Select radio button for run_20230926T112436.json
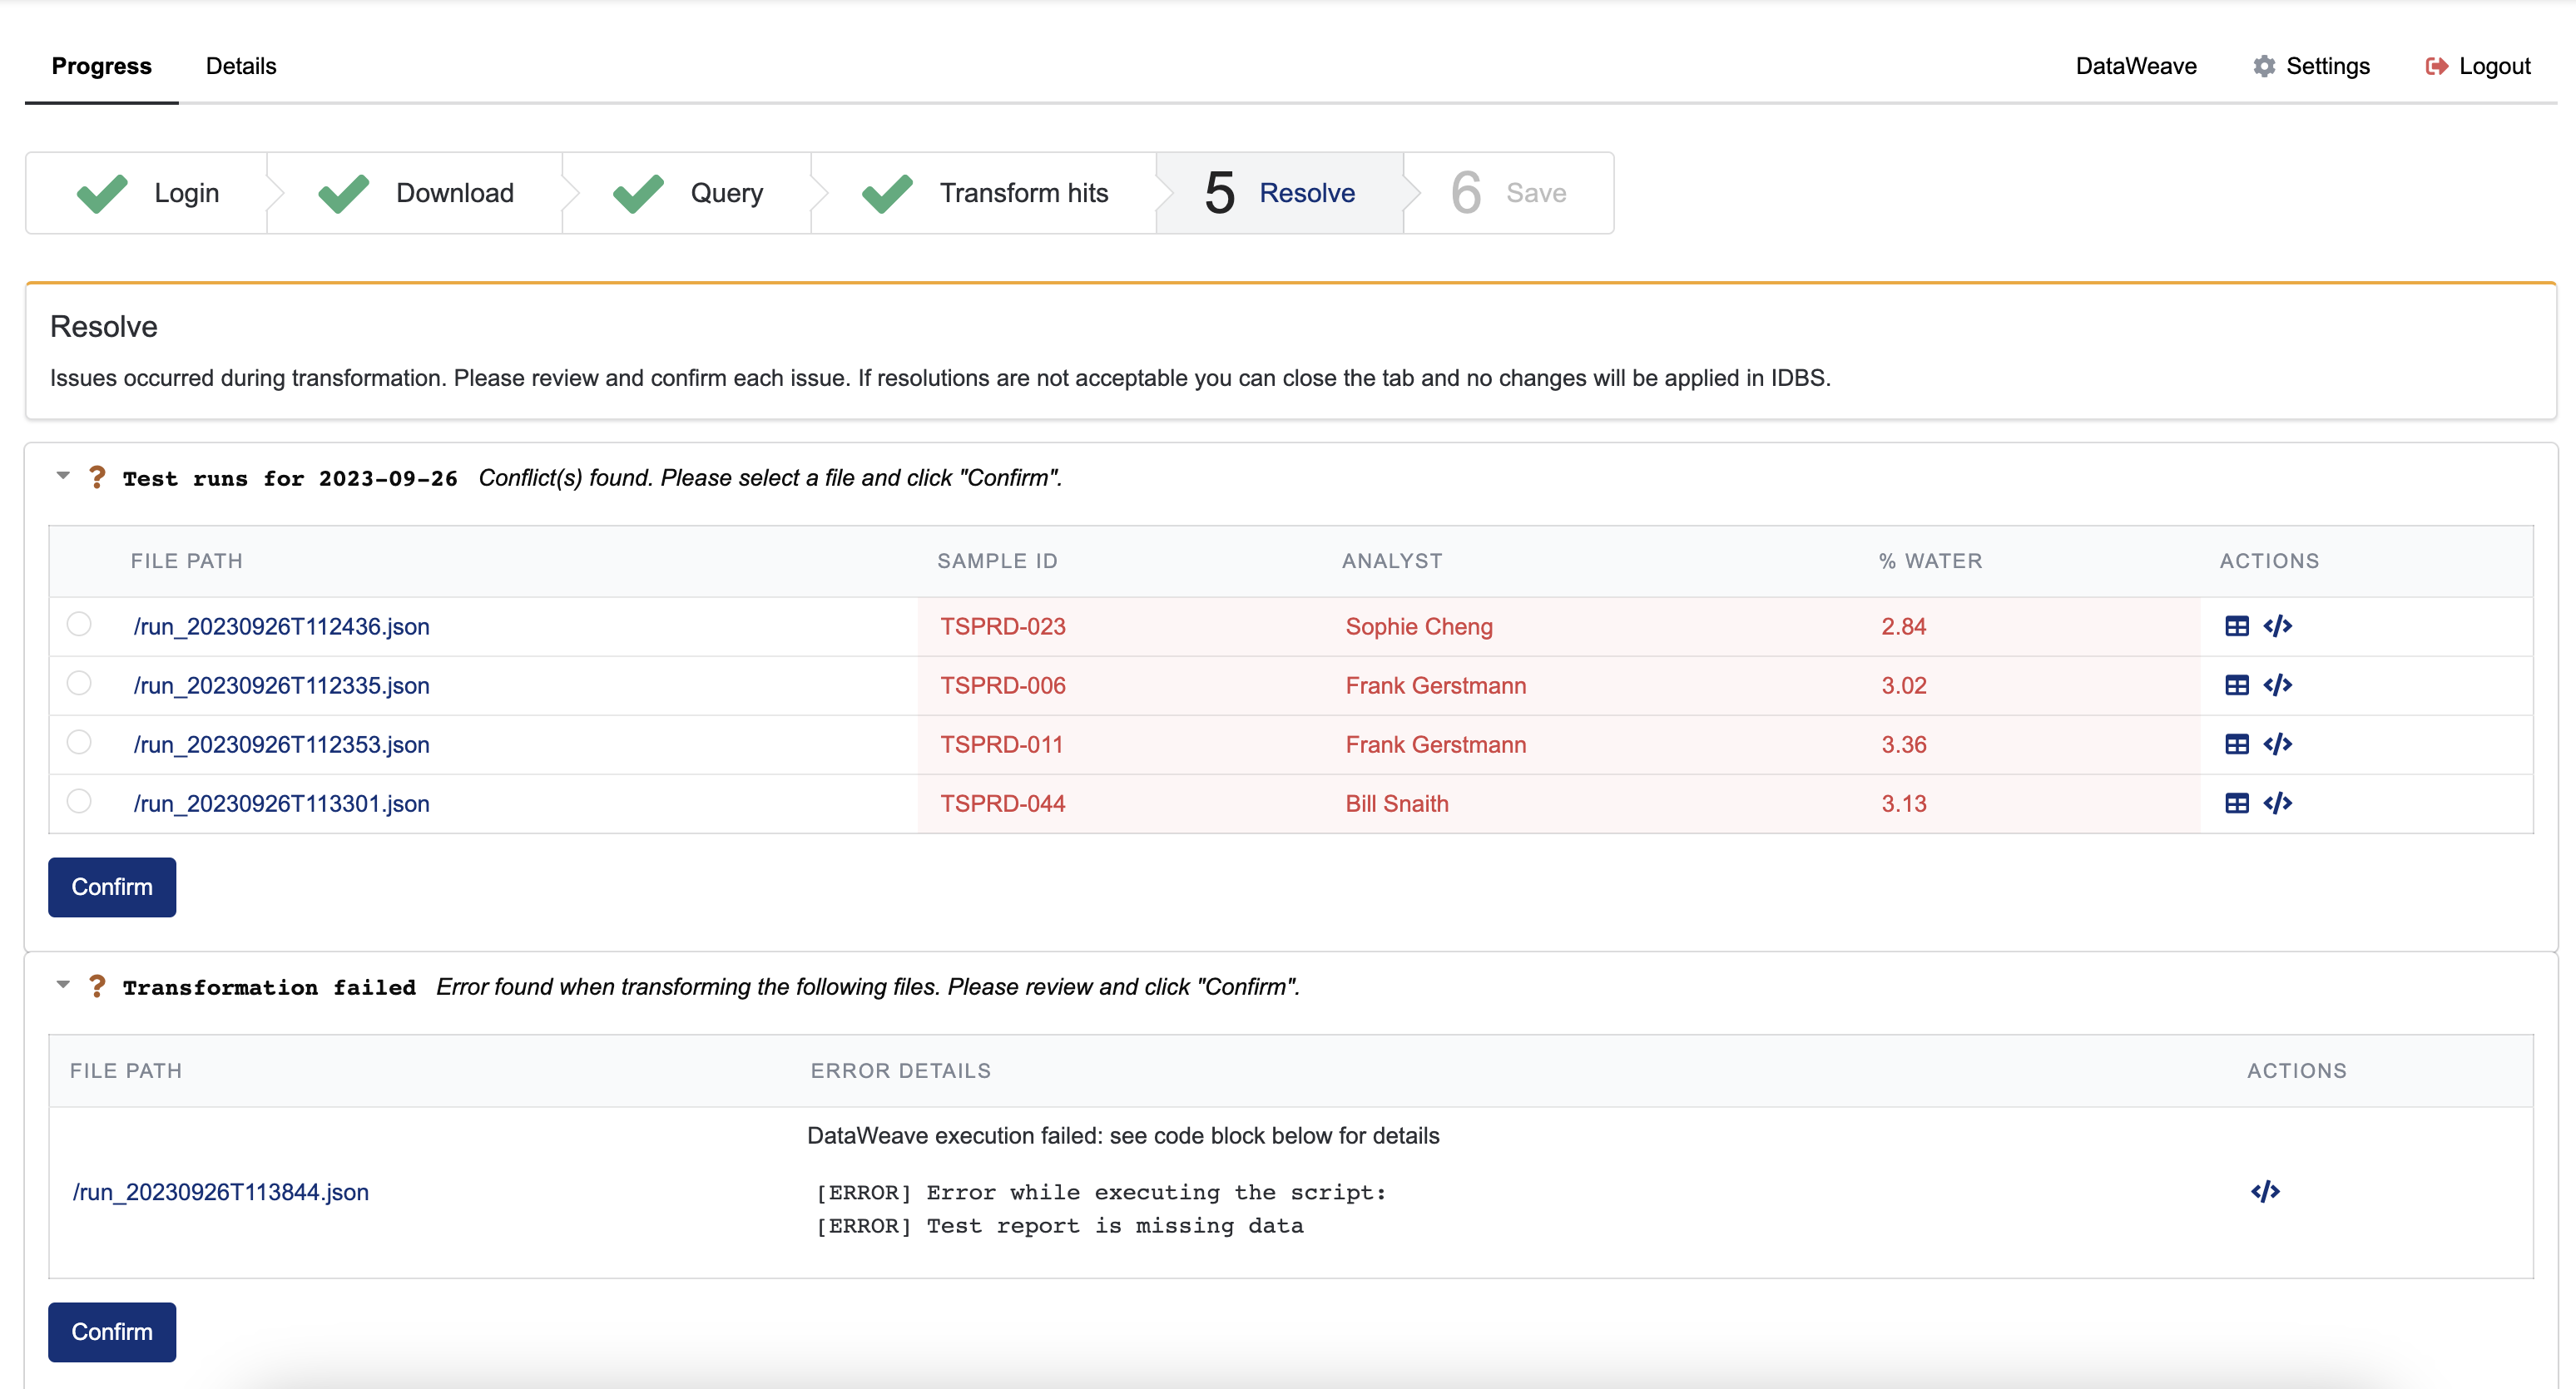The width and height of the screenshot is (2576, 1389). pyautogui.click(x=79, y=626)
